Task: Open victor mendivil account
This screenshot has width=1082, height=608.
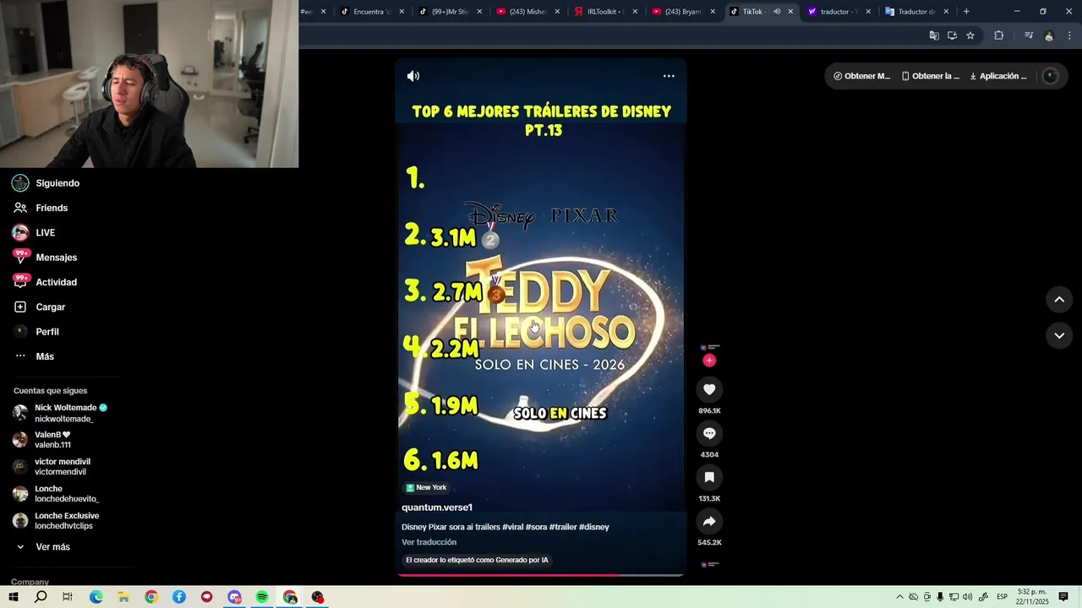Action: pyautogui.click(x=52, y=467)
